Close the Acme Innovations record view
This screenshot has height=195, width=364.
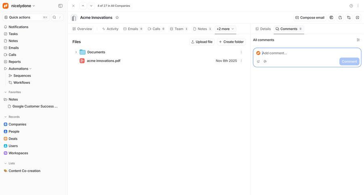click(73, 6)
